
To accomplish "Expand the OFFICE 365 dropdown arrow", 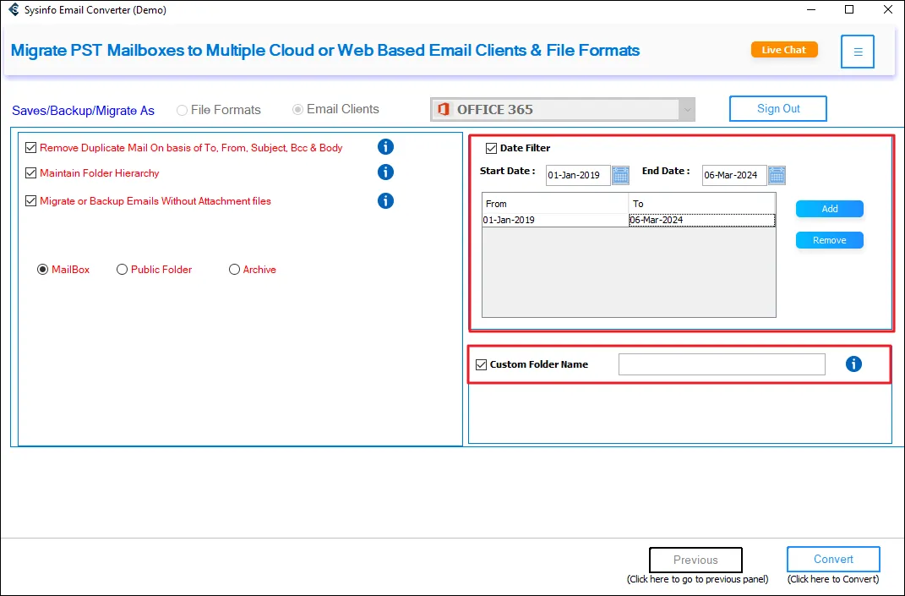I will [688, 110].
